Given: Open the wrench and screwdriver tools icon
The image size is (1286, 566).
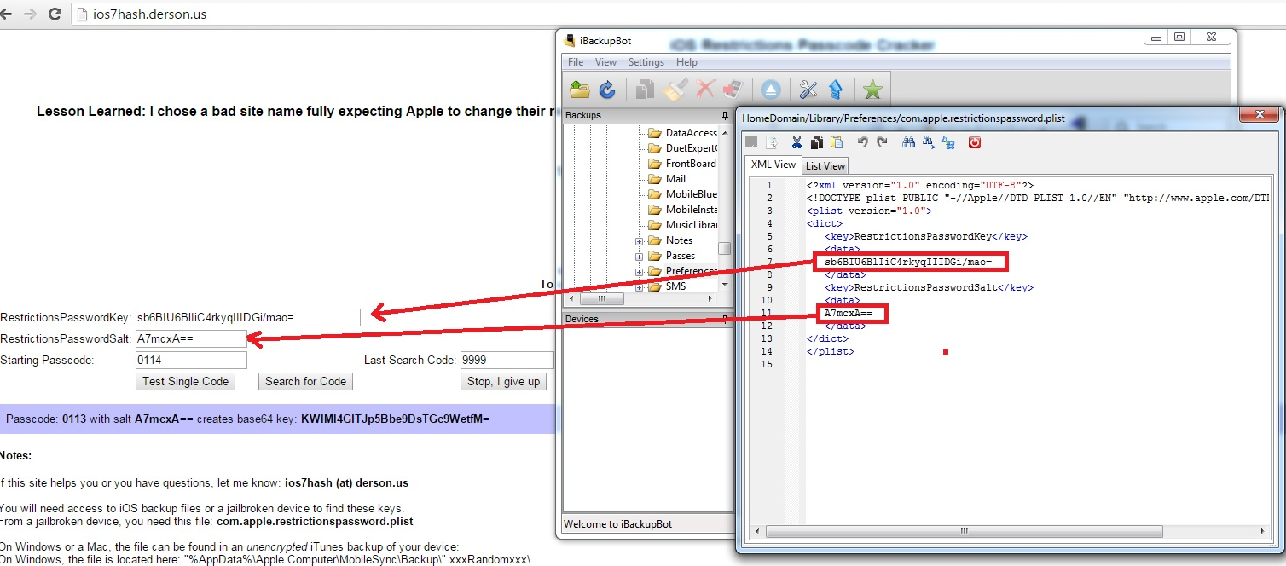Looking at the screenshot, I should coord(808,90).
